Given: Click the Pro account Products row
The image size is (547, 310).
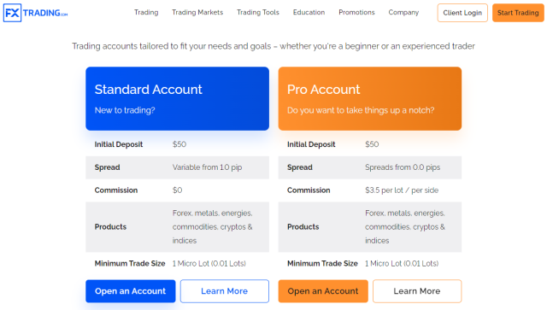Looking at the screenshot, I should tap(370, 227).
